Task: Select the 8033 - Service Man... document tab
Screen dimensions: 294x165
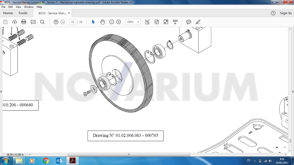Action: point(52,13)
